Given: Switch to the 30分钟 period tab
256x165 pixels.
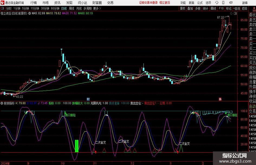Looking at the screenshot, I should pos(45,8).
